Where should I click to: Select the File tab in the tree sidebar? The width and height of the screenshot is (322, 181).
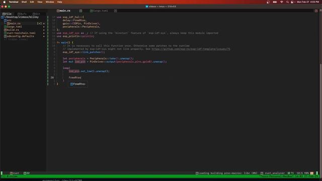pyautogui.click(x=7, y=14)
